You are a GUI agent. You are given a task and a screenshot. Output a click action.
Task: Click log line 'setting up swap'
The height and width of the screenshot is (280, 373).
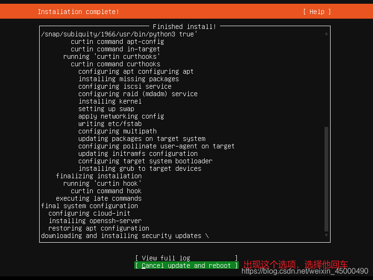point(106,109)
